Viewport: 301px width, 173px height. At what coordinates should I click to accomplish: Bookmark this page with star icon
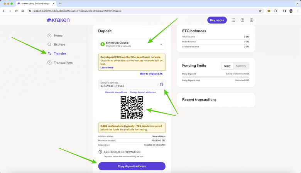click(260, 11)
